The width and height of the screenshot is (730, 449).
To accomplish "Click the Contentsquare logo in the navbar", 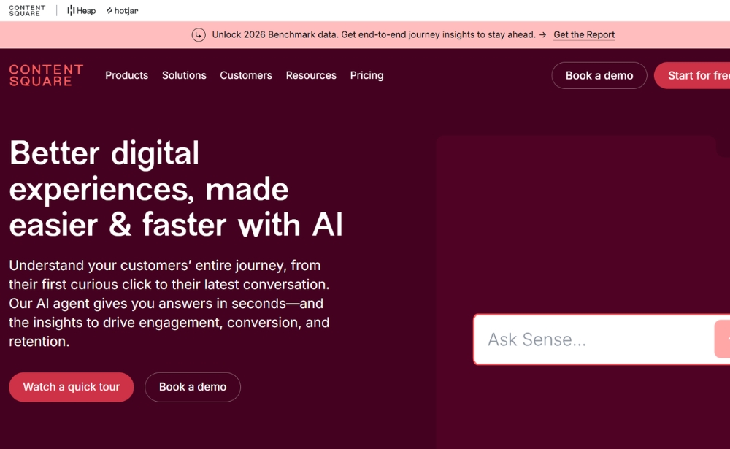I will click(45, 75).
